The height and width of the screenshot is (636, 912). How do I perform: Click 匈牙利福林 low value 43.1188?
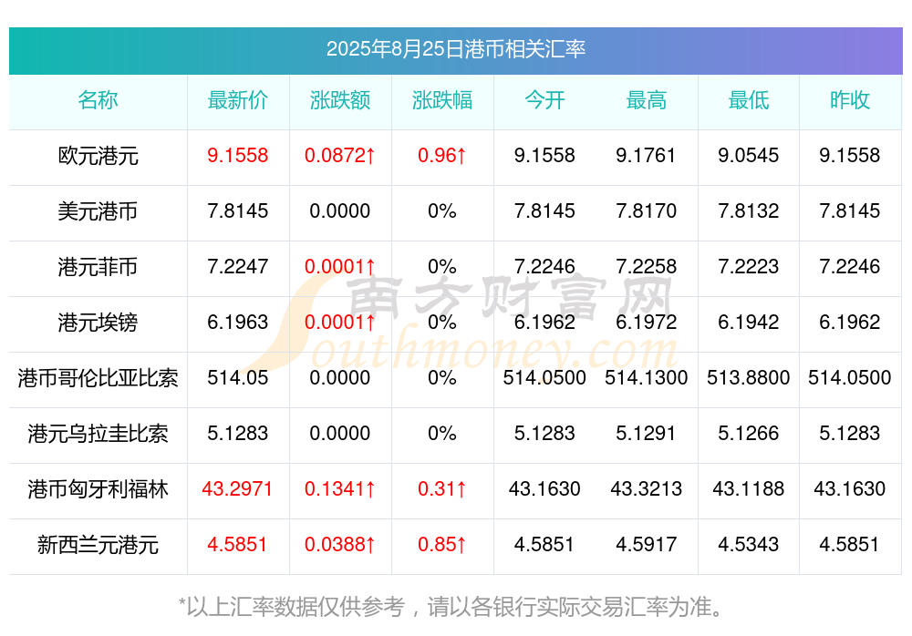[749, 488]
